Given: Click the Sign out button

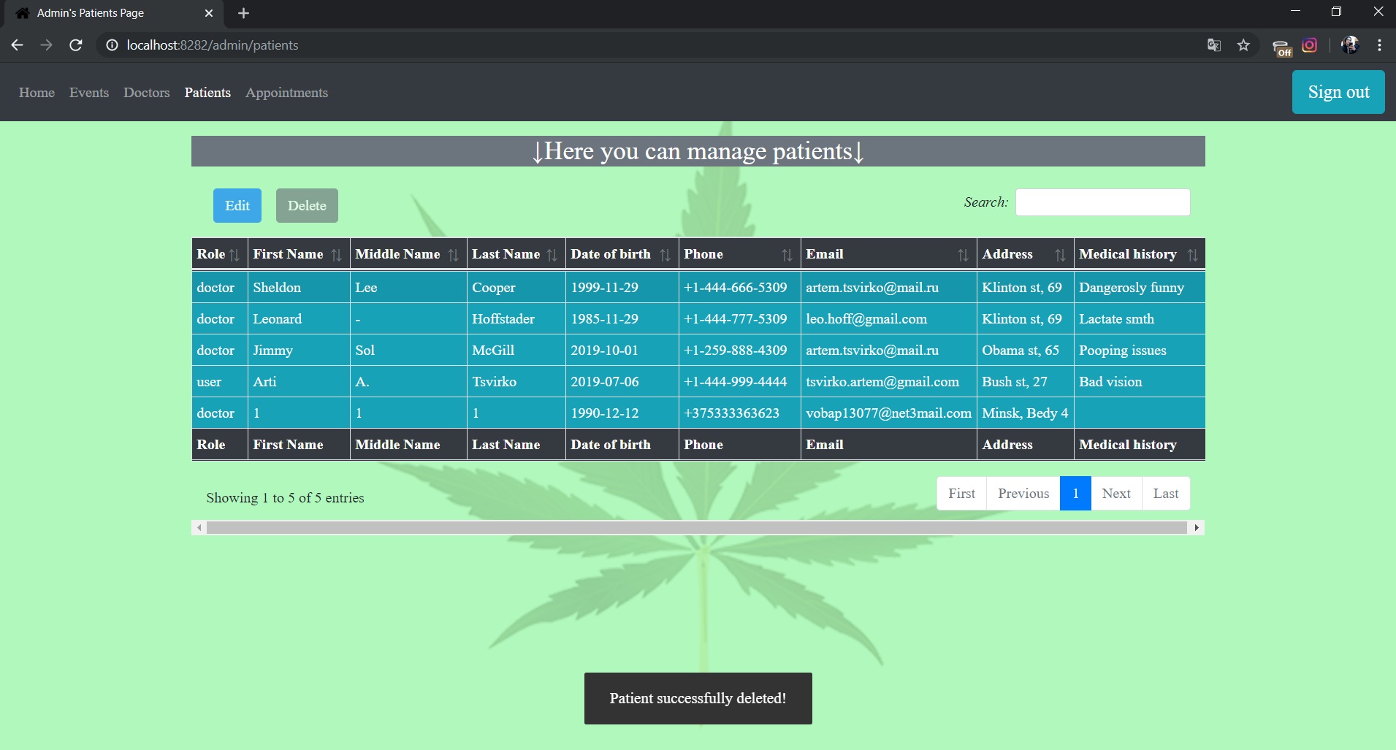Looking at the screenshot, I should (x=1338, y=92).
